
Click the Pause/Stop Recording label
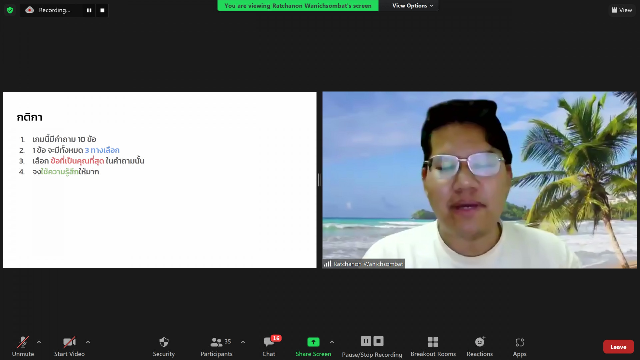(x=372, y=355)
